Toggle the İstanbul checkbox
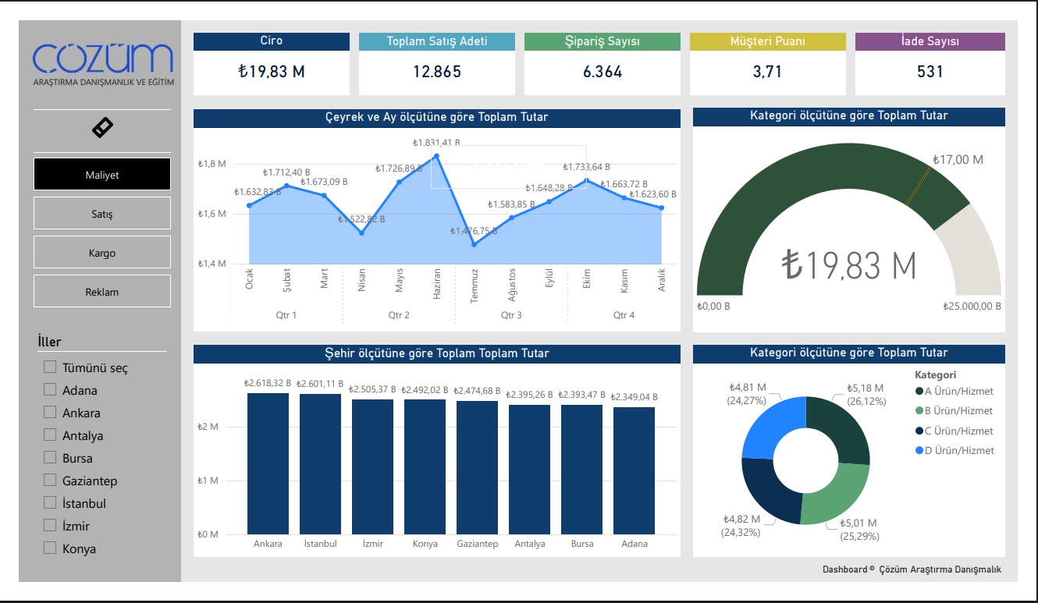The image size is (1038, 603). point(51,502)
